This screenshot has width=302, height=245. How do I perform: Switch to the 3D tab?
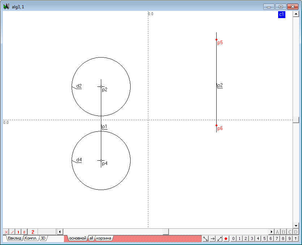click(x=43, y=238)
